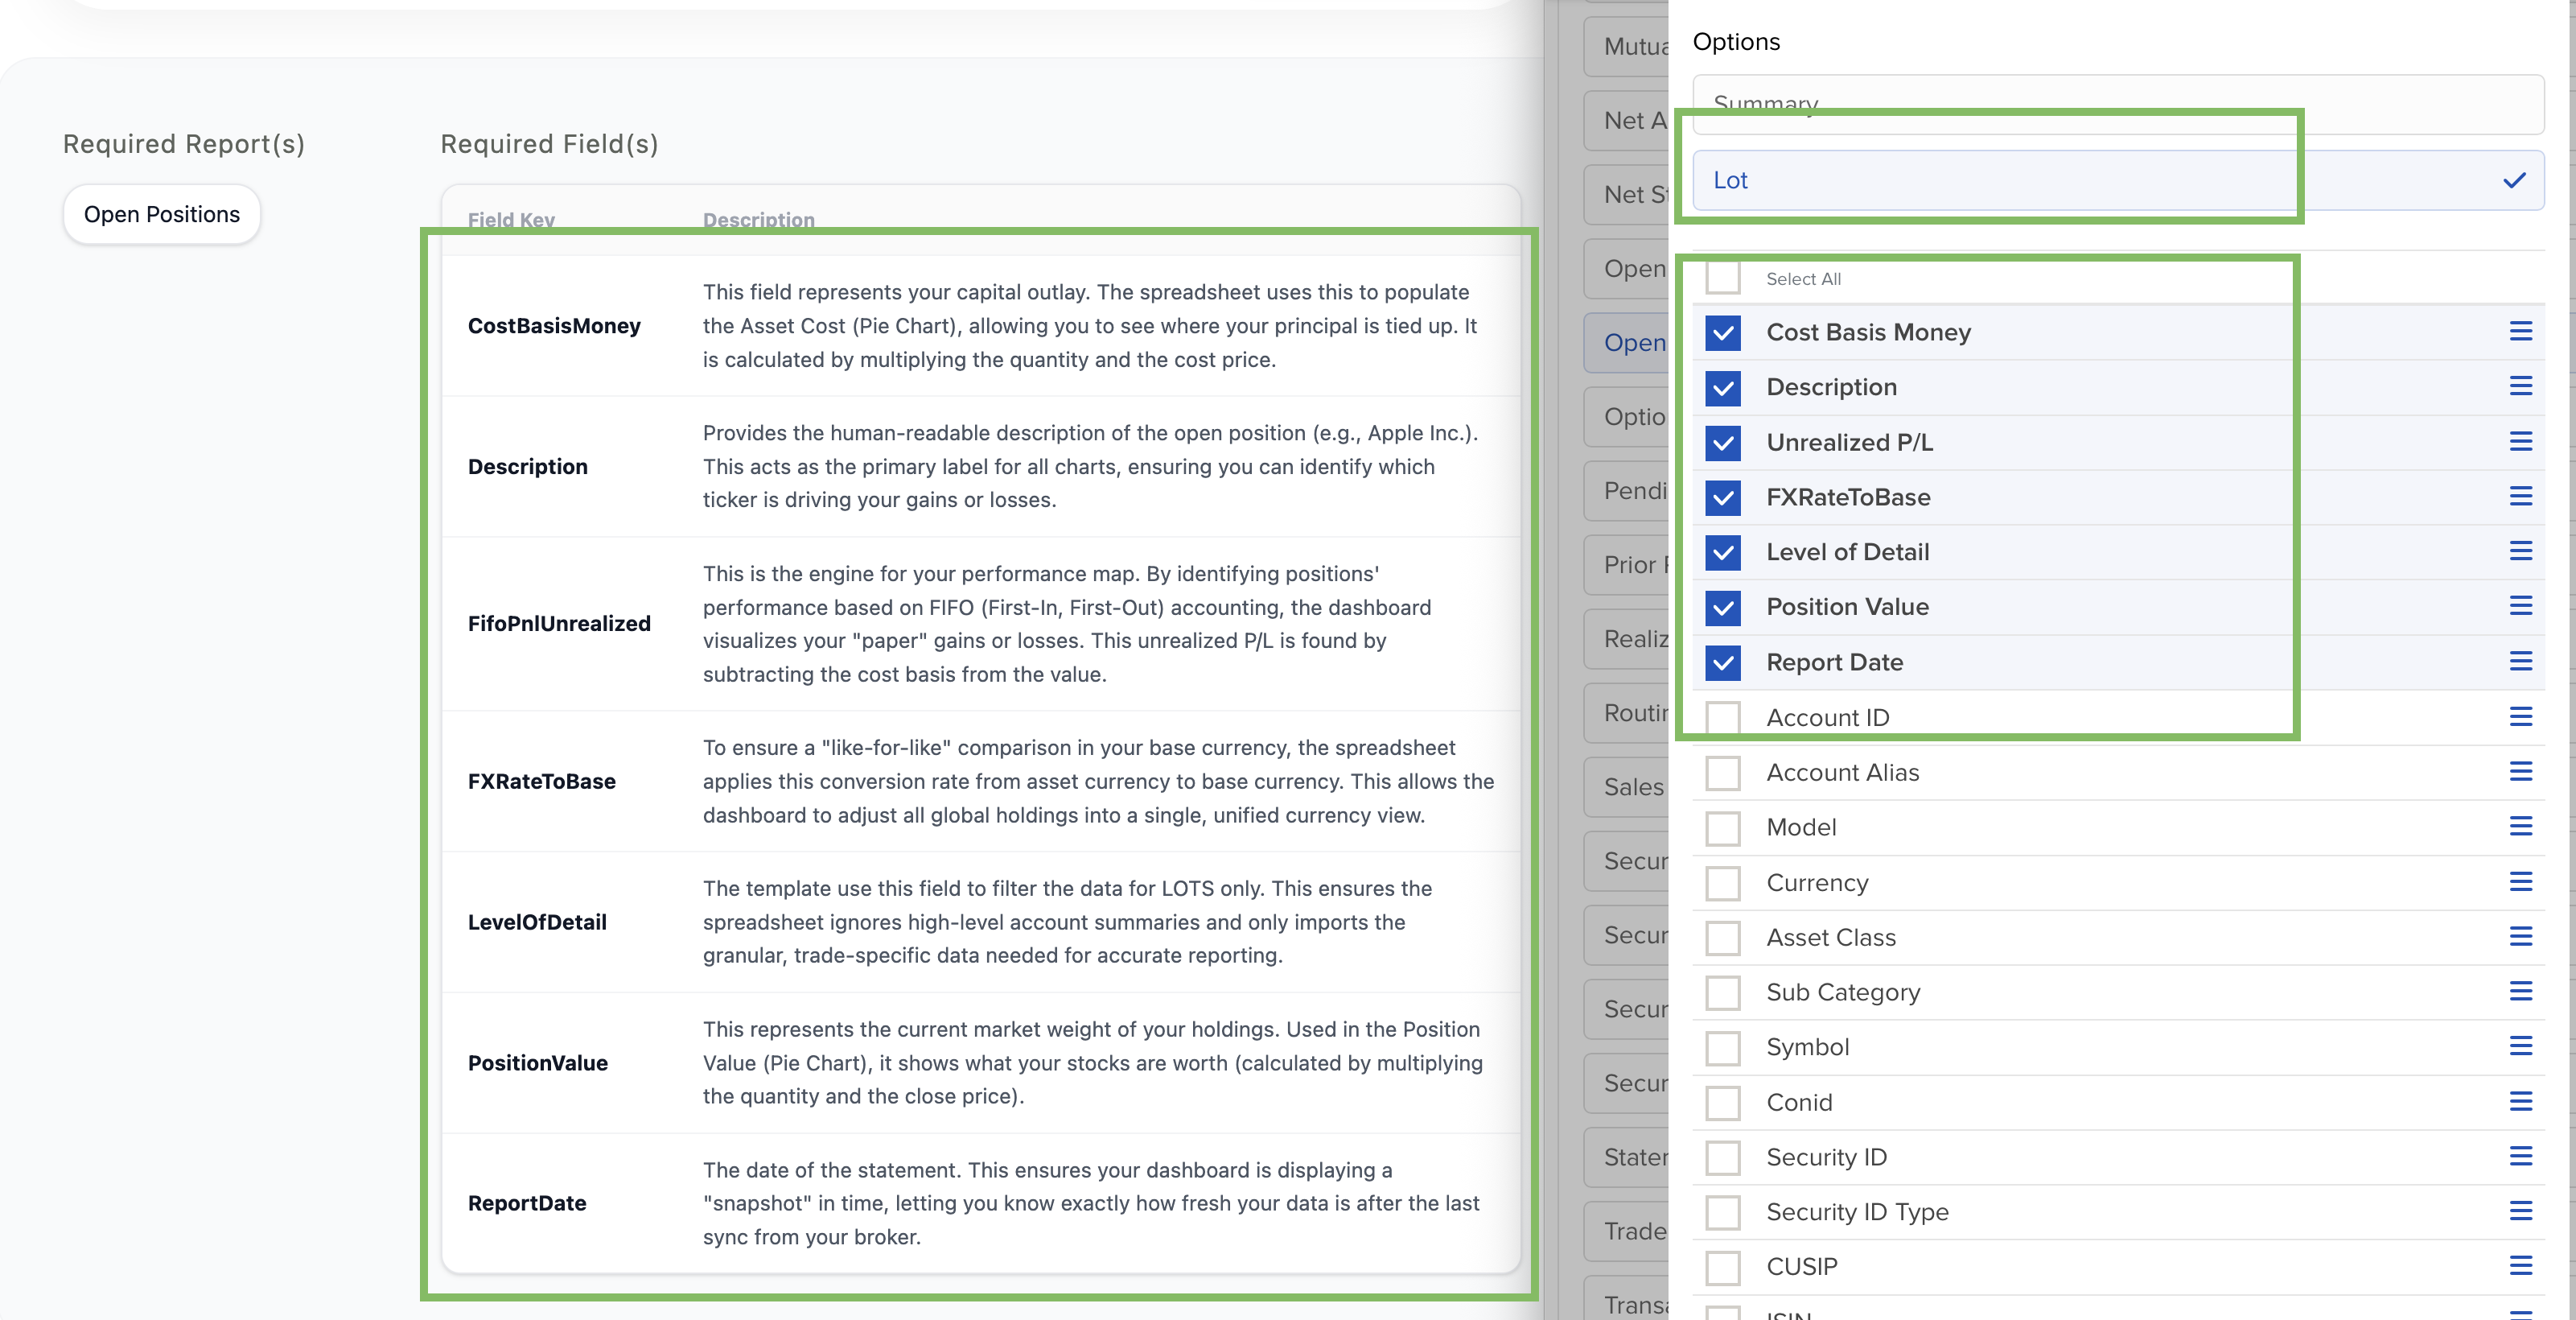Click reorder handle next to Description field
Screen dimensions: 2576x1320
coord(2520,386)
